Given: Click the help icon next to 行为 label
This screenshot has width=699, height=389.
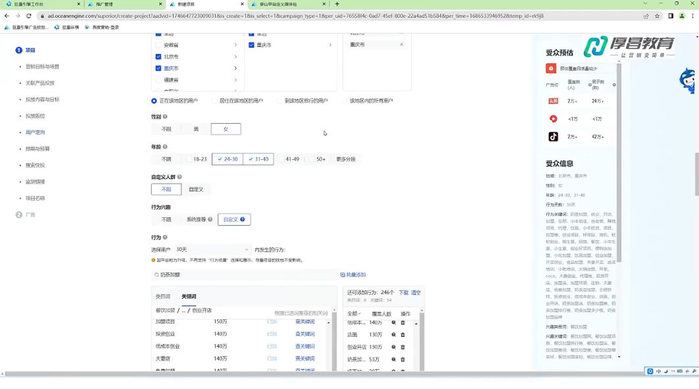Looking at the screenshot, I should pos(165,238).
